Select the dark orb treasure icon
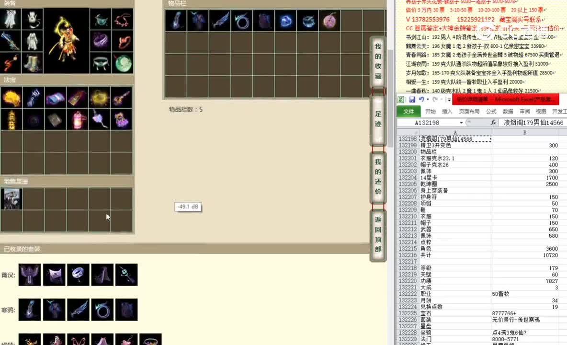The height and width of the screenshot is (345, 567). (x=33, y=119)
